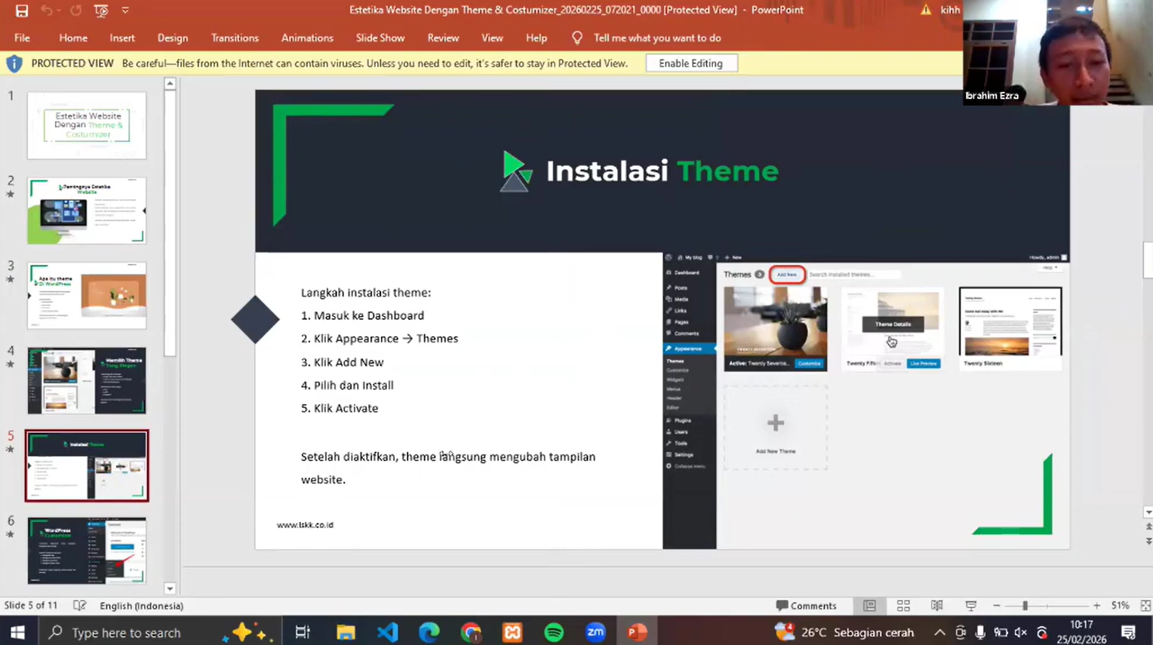Show hidden icons in system tray
The image size is (1153, 645).
939,632
